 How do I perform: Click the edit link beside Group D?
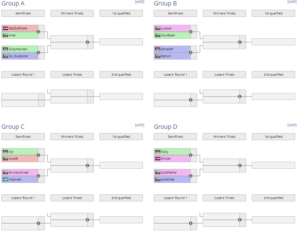292,125
